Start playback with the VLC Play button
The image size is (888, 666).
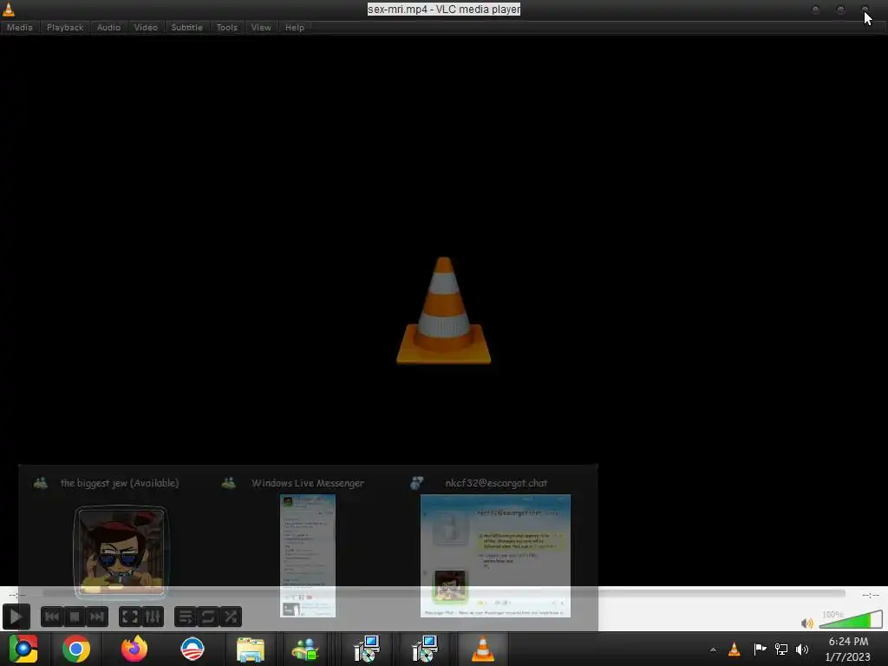tap(16, 617)
